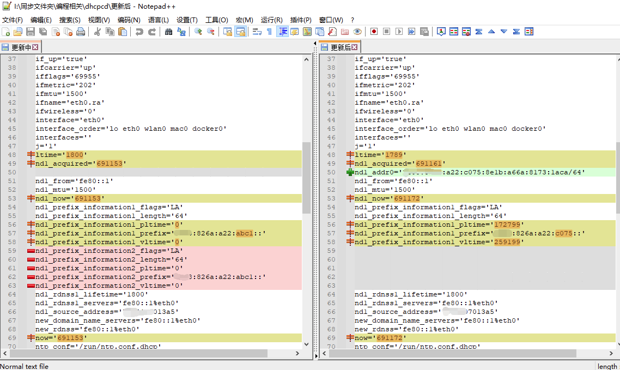The height and width of the screenshot is (370, 620).
Task: Toggle show all characters pilcrow icon
Action: click(269, 32)
